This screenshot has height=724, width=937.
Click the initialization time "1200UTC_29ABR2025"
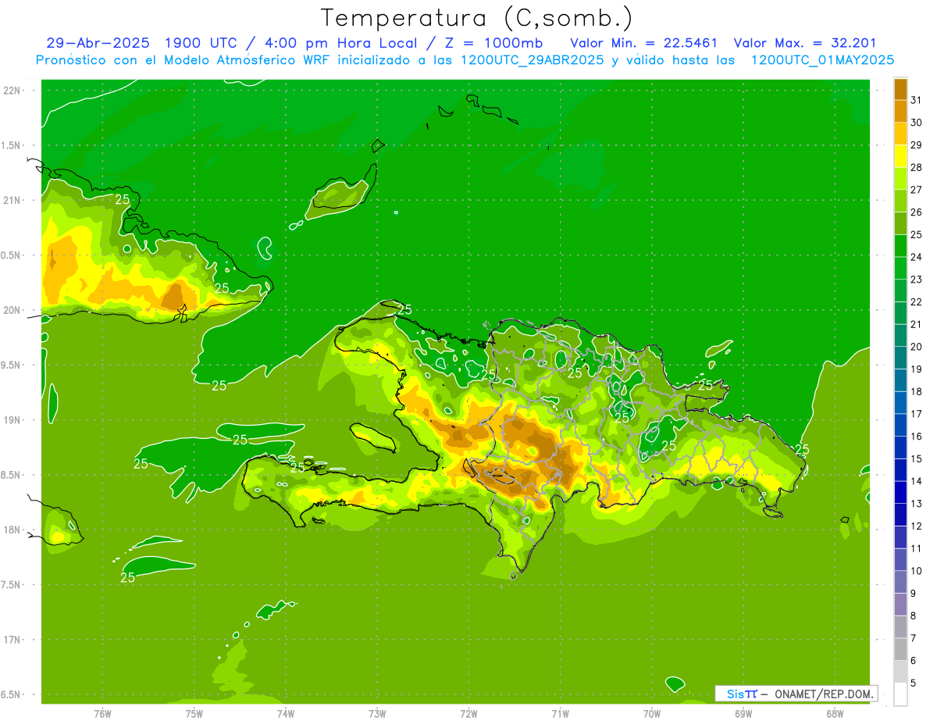pos(533,60)
